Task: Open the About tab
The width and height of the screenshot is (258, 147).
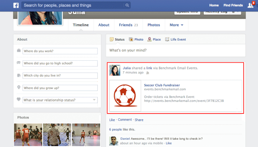Action: pyautogui.click(x=104, y=25)
